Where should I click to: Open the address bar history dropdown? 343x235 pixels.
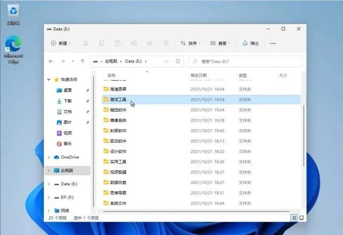click(167, 62)
